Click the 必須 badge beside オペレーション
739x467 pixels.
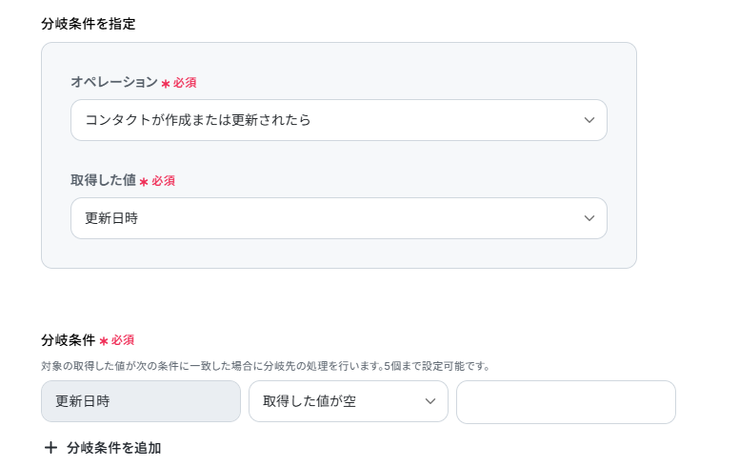pyautogui.click(x=185, y=83)
